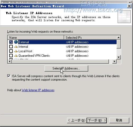Click the Selected IPs column header

pos(90,37)
